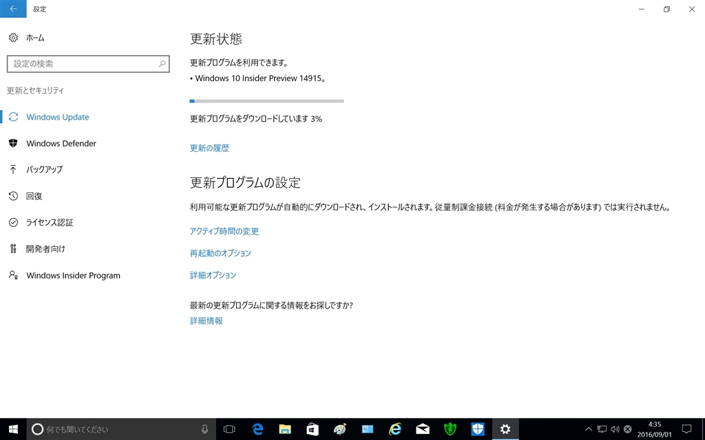Viewport: 705px width, 440px height.
Task: Open the 詳細情報 link
Action: [207, 320]
